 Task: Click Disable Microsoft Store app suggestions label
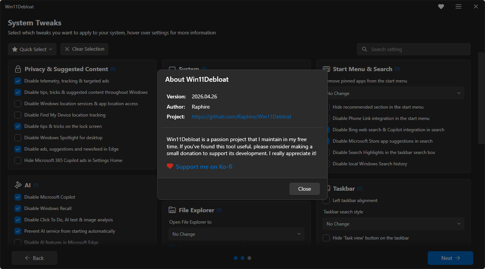[383, 141]
